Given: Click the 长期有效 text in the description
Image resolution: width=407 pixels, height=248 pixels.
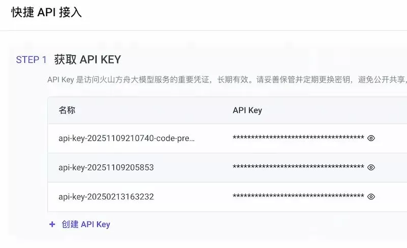Looking at the screenshot, I should click(x=233, y=80).
